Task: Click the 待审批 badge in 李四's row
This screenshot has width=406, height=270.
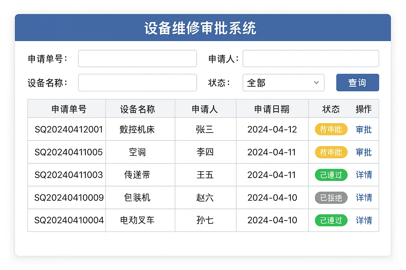Action: [331, 152]
